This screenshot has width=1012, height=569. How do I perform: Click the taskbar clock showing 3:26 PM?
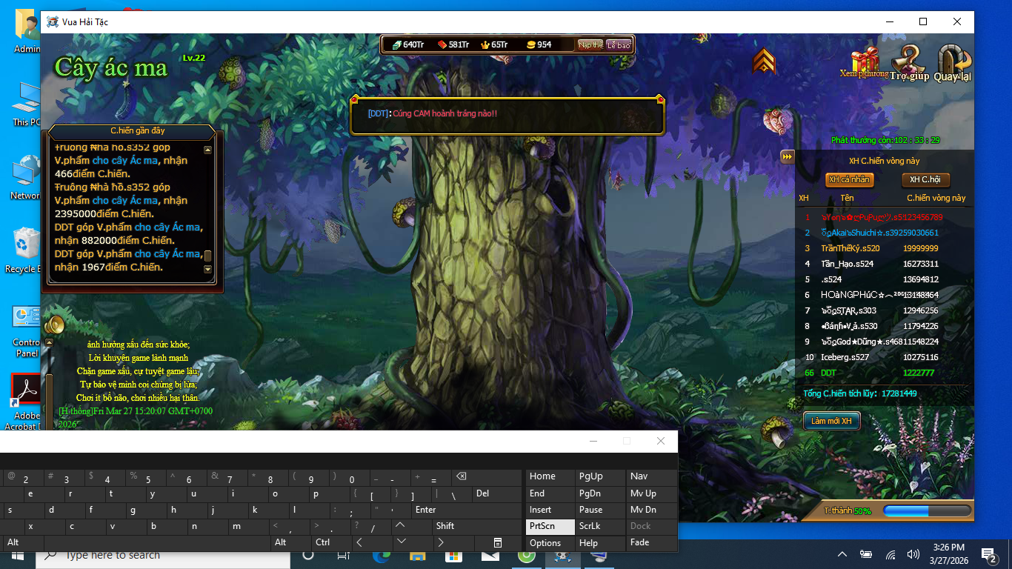[951, 554]
